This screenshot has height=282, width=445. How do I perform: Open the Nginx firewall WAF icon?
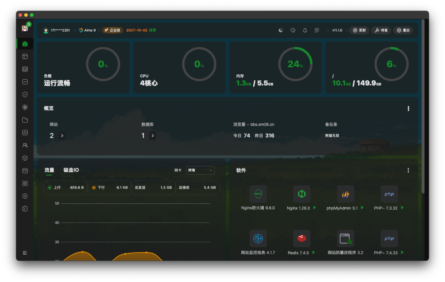coord(258,194)
